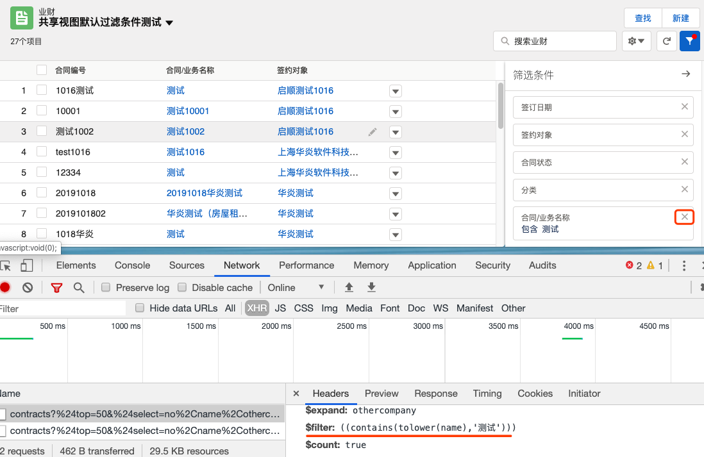The image size is (704, 457).
Task: Open the Online throttling dropdown
Action: [296, 287]
